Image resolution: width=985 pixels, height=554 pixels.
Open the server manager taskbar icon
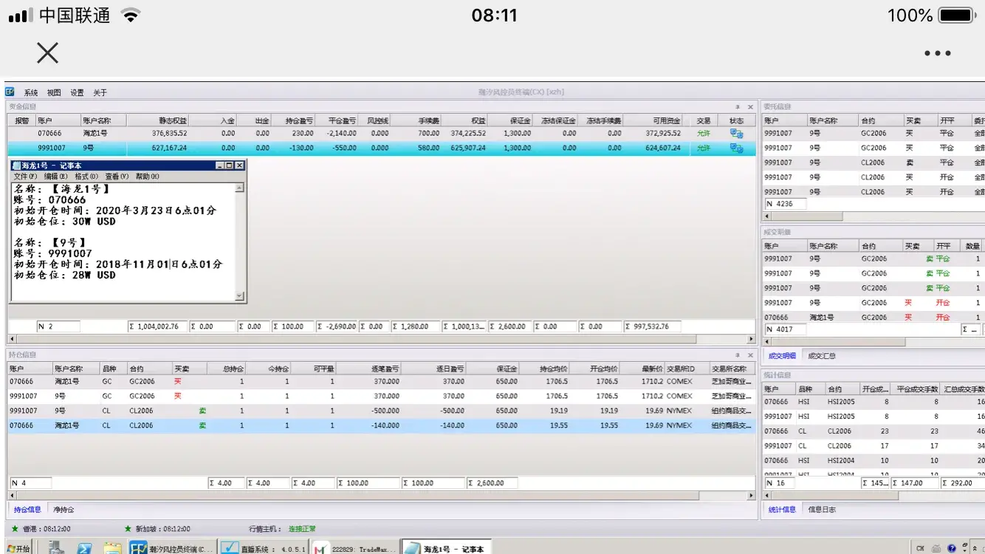pos(56,548)
